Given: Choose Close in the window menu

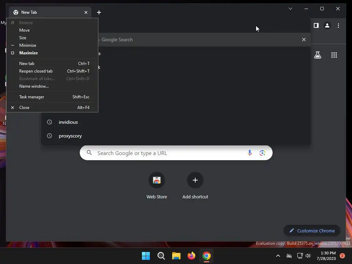Looking at the screenshot, I should 52,108.
